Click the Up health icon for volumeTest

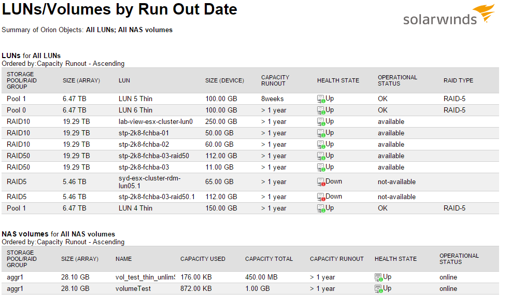[378, 289]
